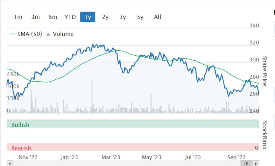Click the Mar '23 axis label
This screenshot has width=275, height=166.
[x=111, y=157]
